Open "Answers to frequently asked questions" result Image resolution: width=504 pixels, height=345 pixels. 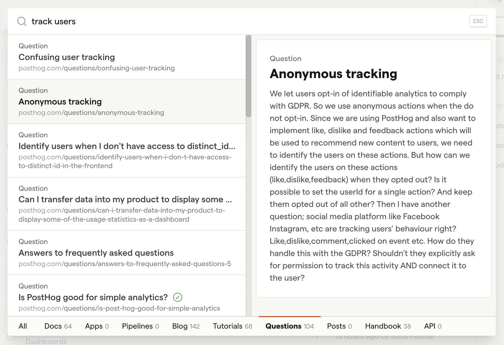click(127, 253)
